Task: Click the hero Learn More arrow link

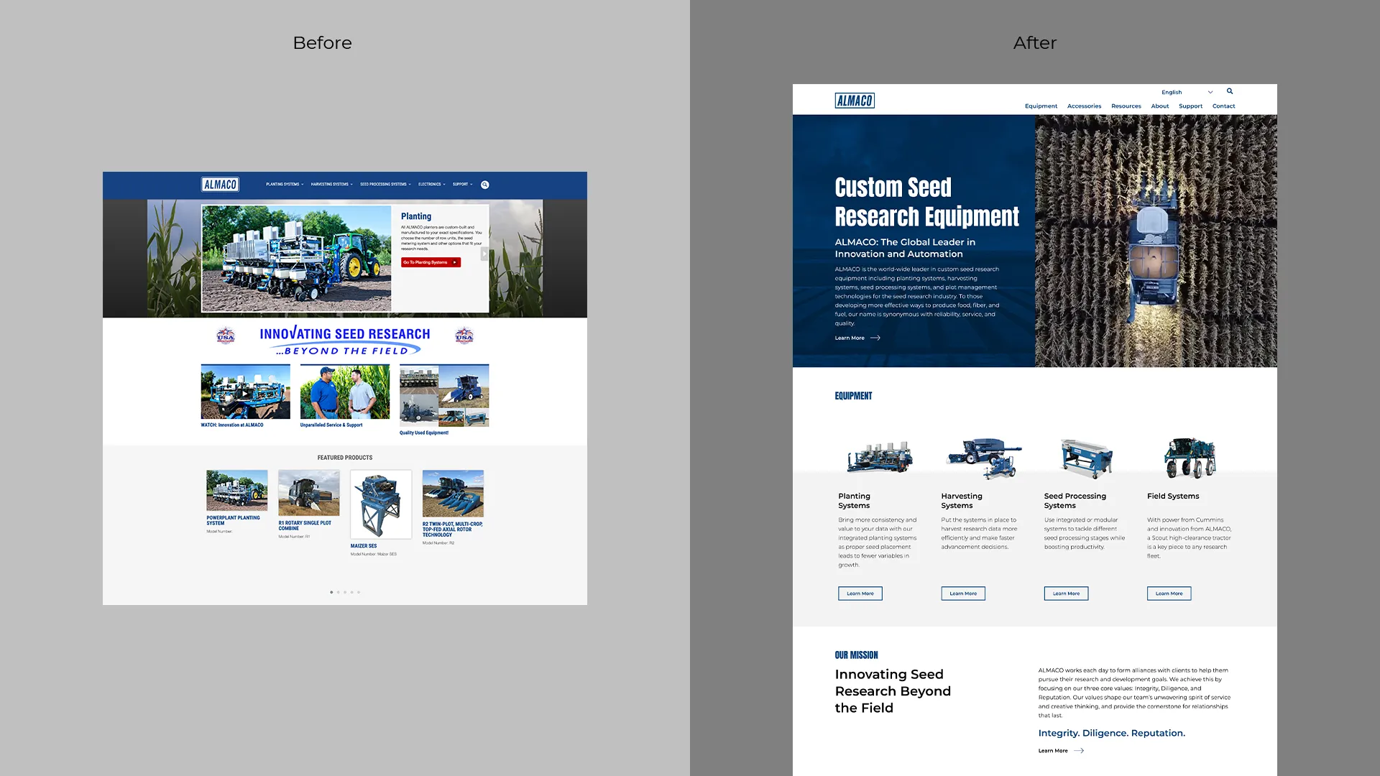Action: coord(857,338)
